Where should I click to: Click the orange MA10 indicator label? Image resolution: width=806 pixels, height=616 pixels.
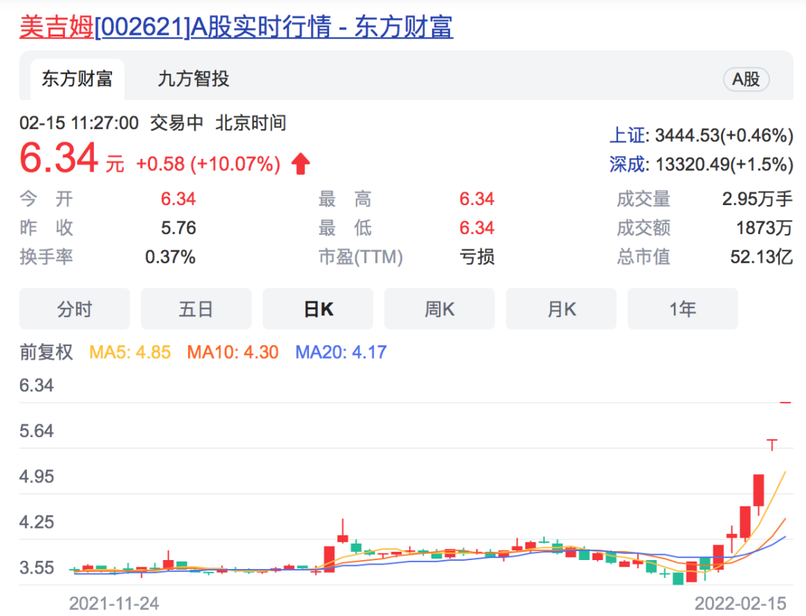point(233,352)
